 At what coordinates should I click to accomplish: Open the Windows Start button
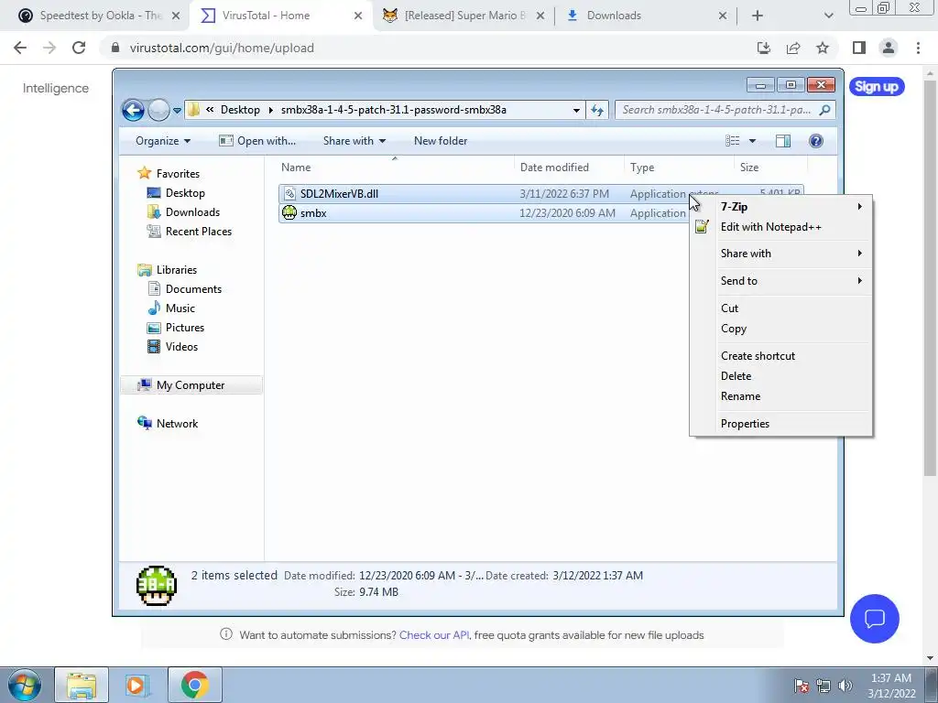[24, 685]
